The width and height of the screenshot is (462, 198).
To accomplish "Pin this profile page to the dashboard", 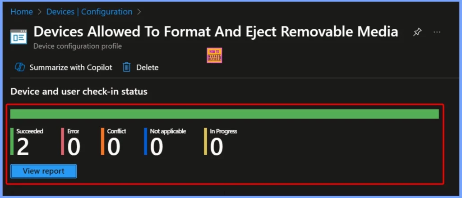I will [417, 32].
